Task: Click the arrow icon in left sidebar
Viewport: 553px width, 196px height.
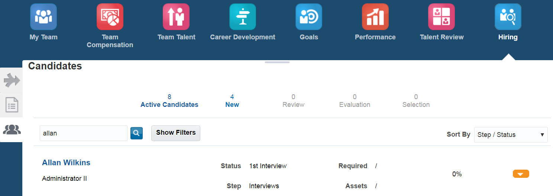Action: (x=12, y=80)
